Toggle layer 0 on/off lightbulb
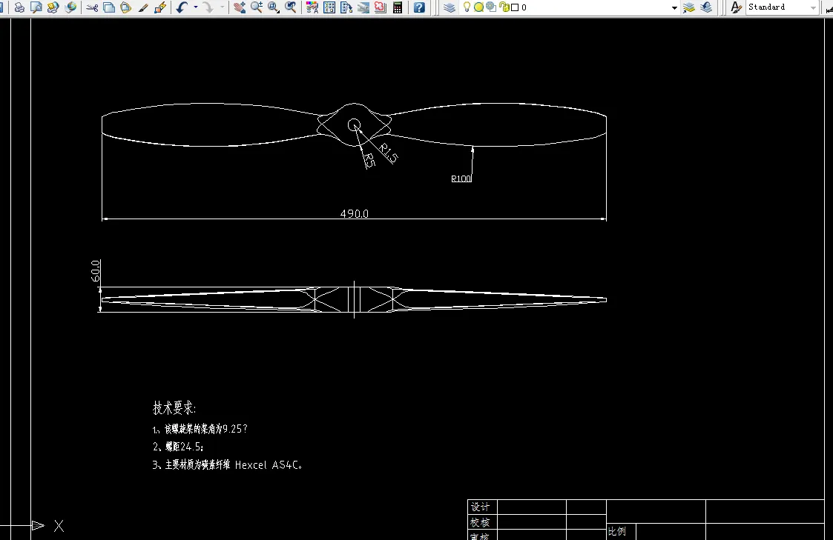Viewport: 833px width, 540px height. tap(467, 7)
